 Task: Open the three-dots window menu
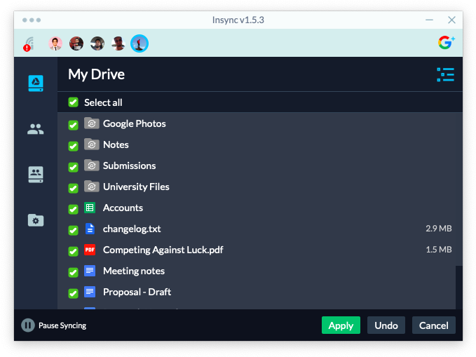pos(32,20)
